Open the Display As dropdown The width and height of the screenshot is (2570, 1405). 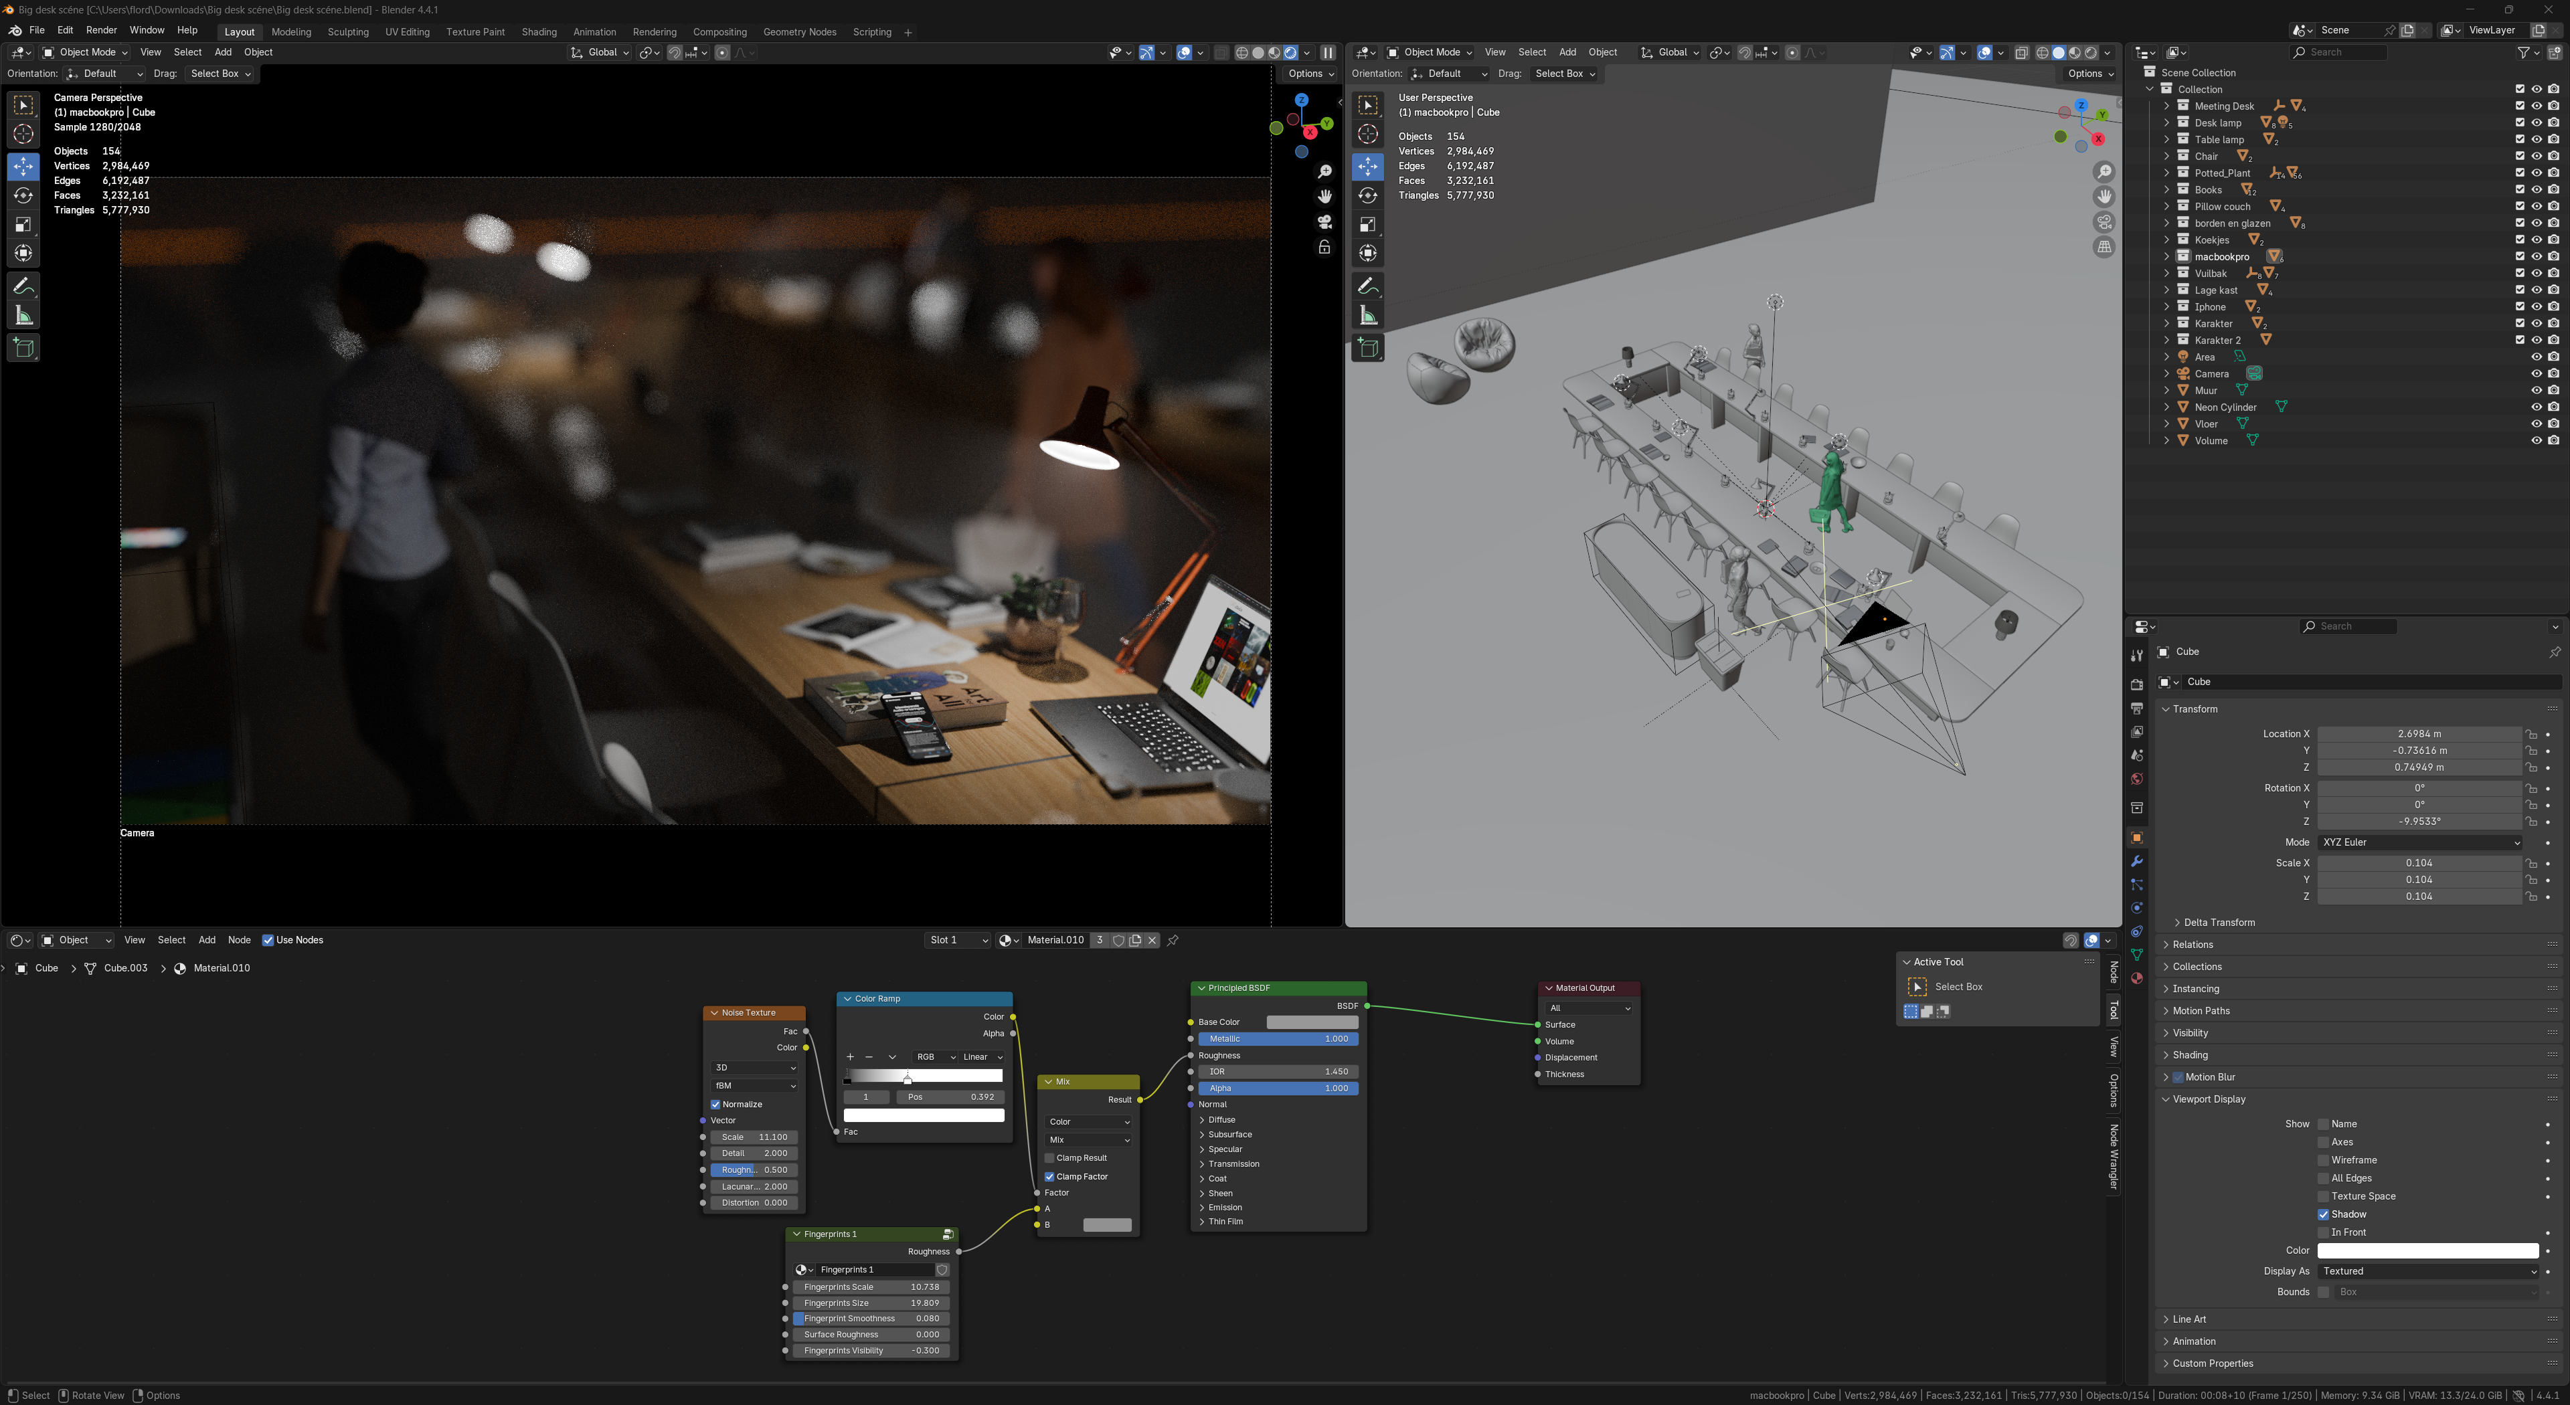pyautogui.click(x=2427, y=1271)
